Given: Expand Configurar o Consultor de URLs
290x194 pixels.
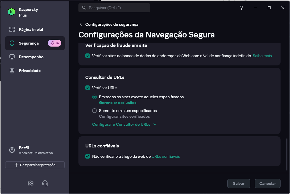Looking at the screenshot, I should [x=124, y=124].
